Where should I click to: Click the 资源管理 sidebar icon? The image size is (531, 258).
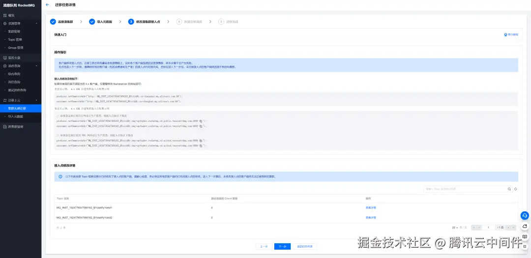[x=5, y=24]
